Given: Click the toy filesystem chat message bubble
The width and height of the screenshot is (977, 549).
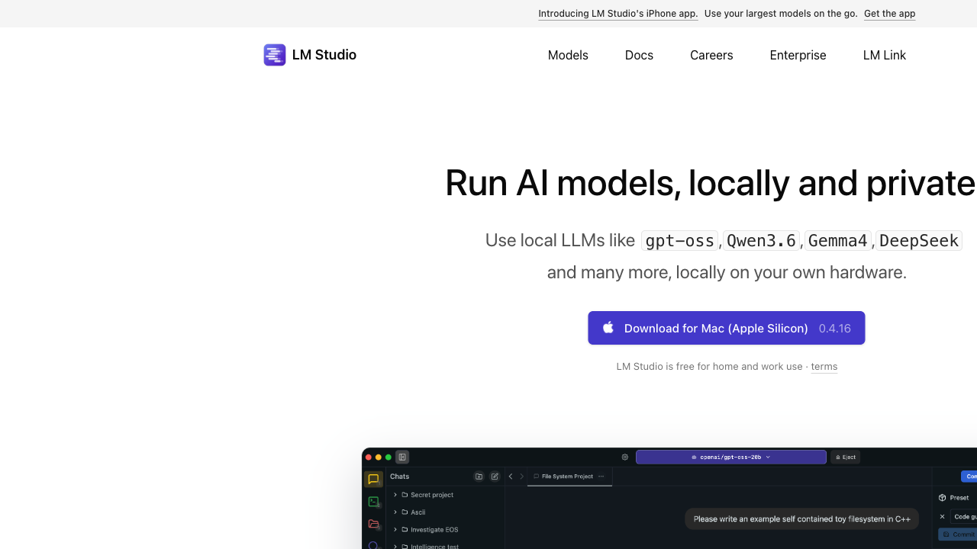Looking at the screenshot, I should [801, 519].
